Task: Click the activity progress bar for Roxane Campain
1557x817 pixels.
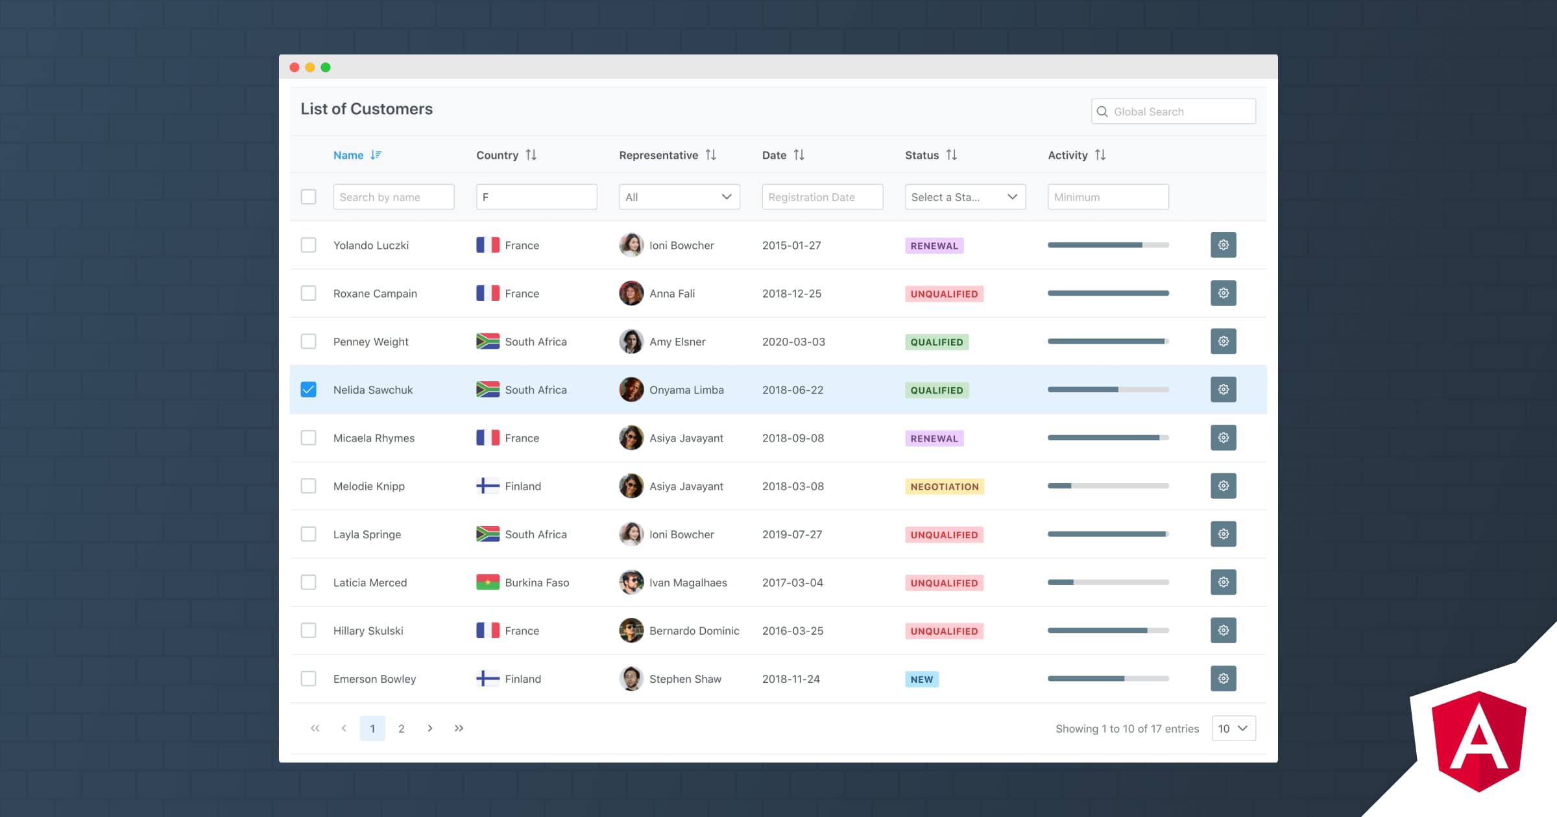Action: [1107, 293]
